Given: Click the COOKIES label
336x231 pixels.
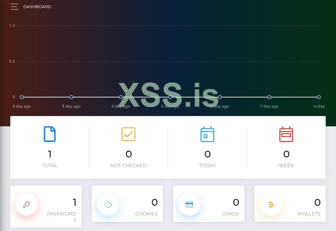Looking at the screenshot, I should tap(147, 214).
